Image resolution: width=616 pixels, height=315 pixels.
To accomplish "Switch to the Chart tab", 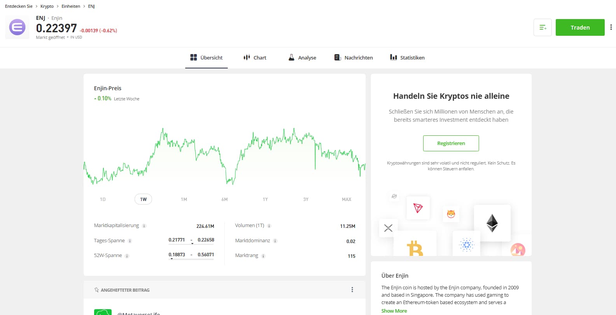I will coord(255,58).
